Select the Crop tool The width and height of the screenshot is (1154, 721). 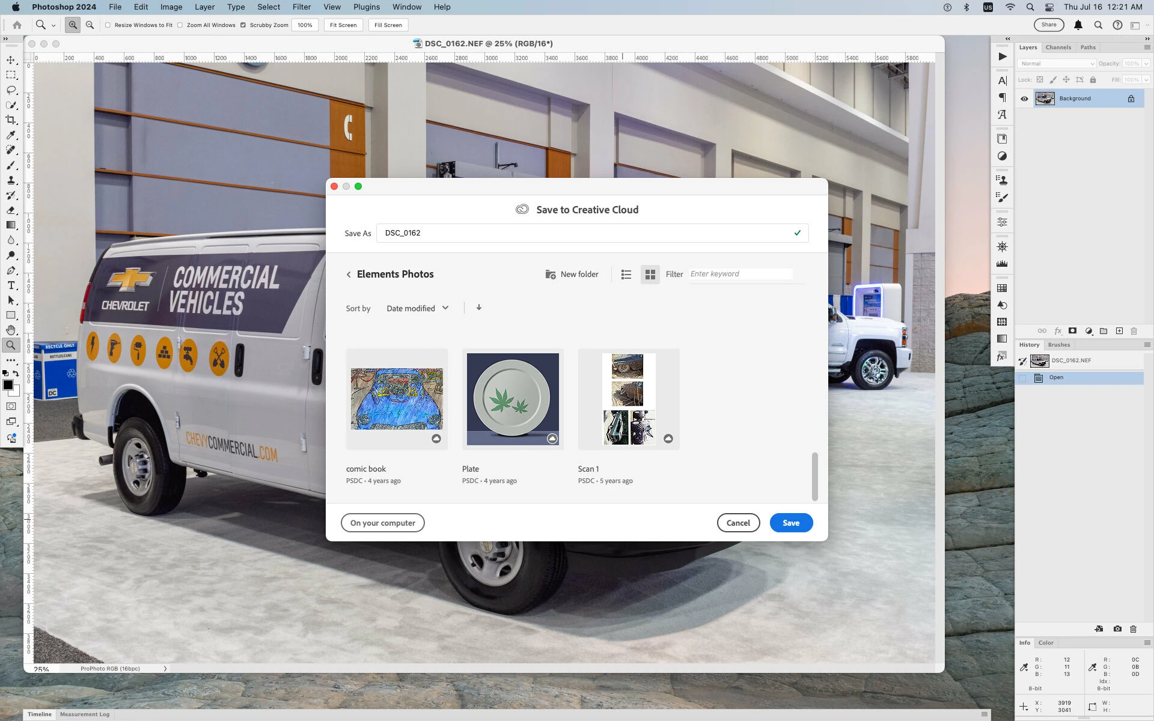click(11, 120)
